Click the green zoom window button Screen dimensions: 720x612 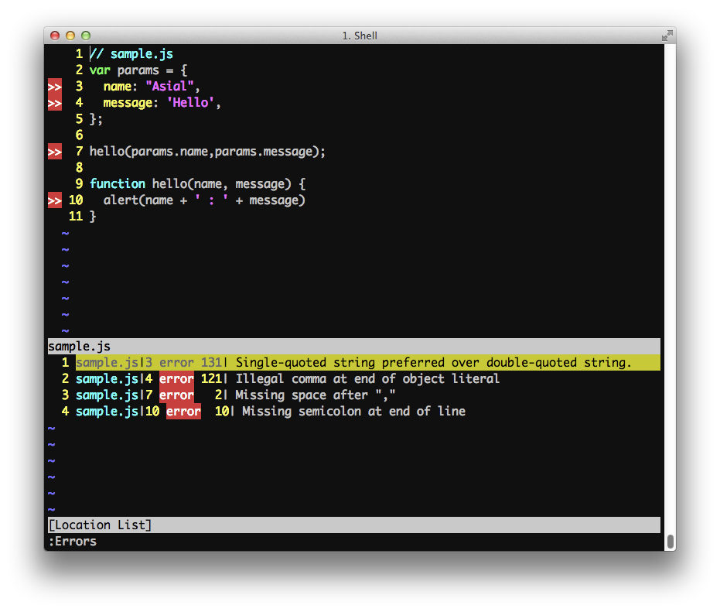(x=86, y=36)
